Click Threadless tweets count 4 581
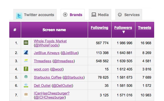164x101 pixels. tap(147, 61)
